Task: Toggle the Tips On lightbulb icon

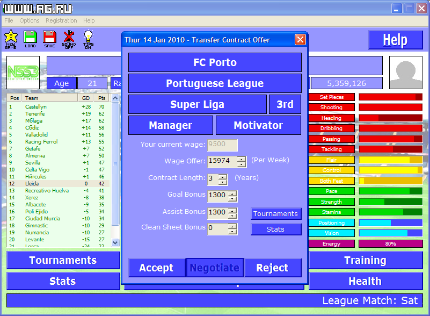Action: coord(89,38)
